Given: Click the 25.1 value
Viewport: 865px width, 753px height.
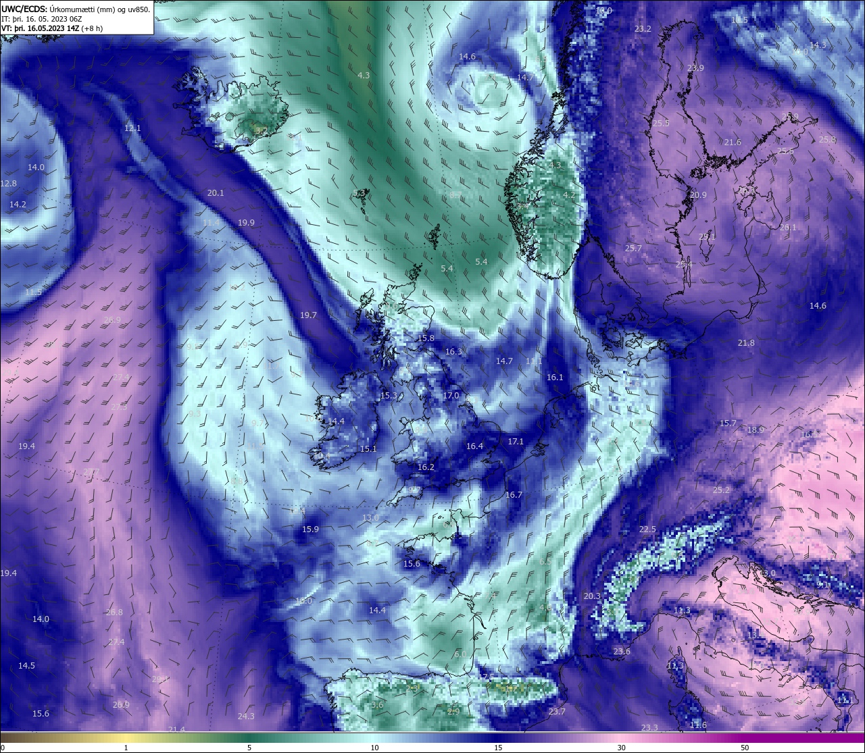Looking at the screenshot, I should 707,237.
